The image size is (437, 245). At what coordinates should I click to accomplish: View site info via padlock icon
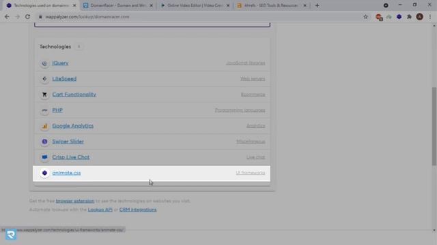[x=41, y=17]
